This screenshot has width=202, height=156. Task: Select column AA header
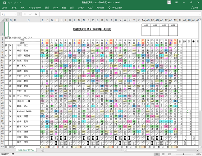(143, 20)
